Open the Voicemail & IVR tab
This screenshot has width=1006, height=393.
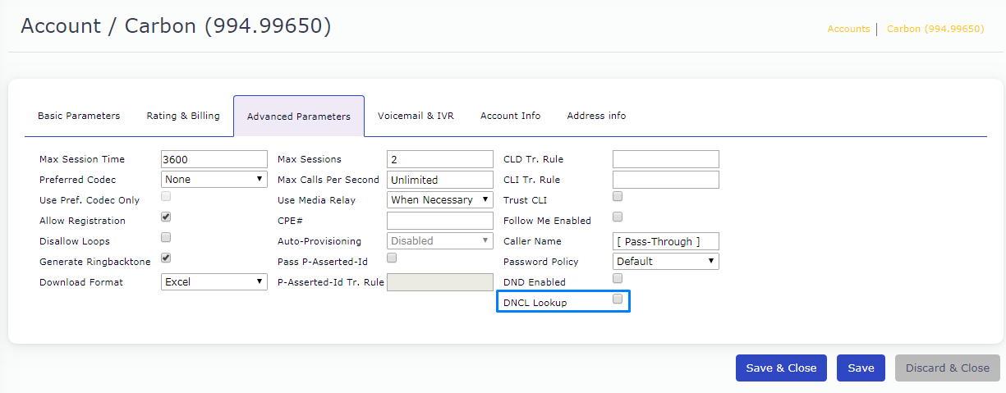[416, 116]
